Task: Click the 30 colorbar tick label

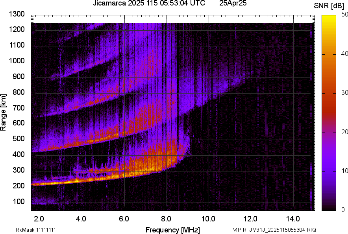Action: [344, 93]
